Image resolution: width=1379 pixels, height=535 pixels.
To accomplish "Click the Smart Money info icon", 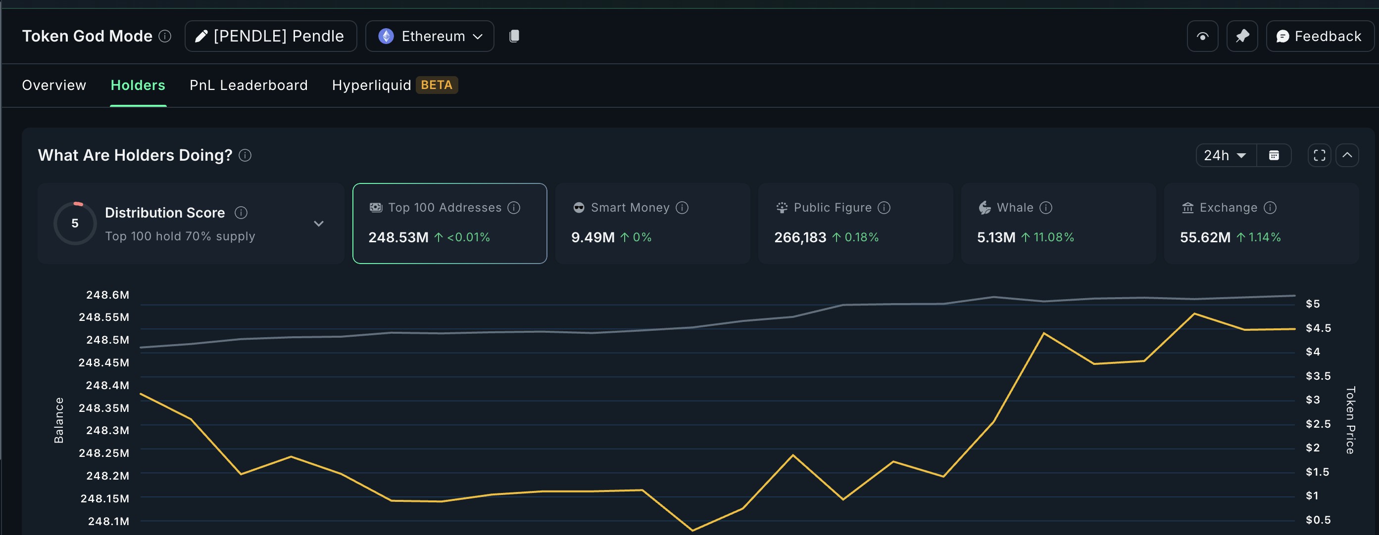I will [682, 207].
